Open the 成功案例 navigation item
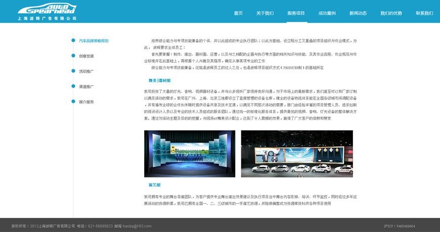440x232 pixels. point(327,13)
